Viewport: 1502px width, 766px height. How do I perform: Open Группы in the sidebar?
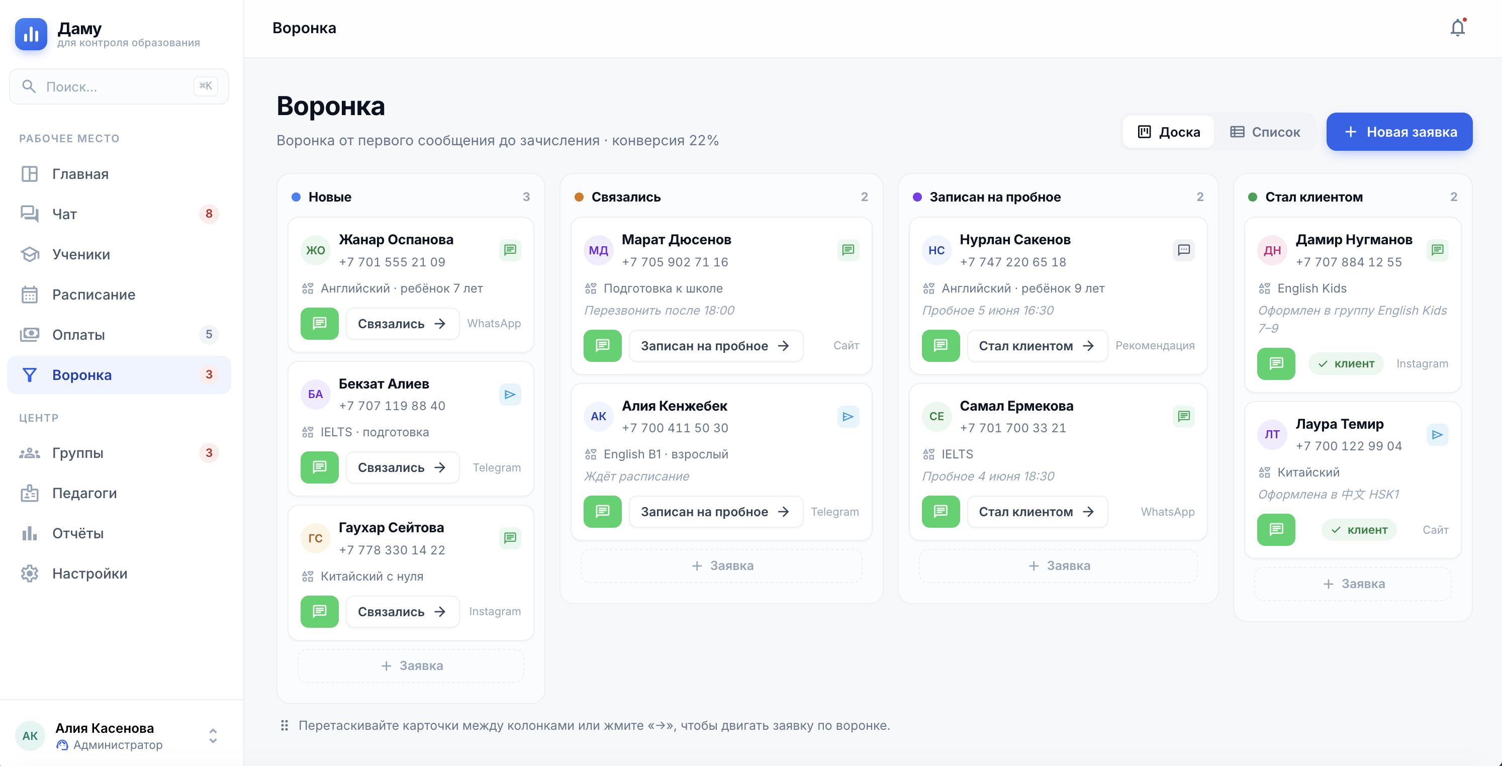click(x=119, y=453)
